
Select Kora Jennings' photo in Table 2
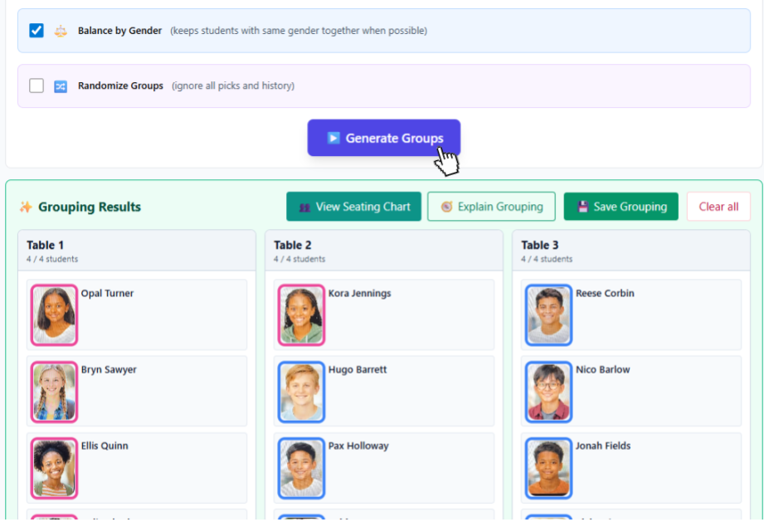point(301,315)
